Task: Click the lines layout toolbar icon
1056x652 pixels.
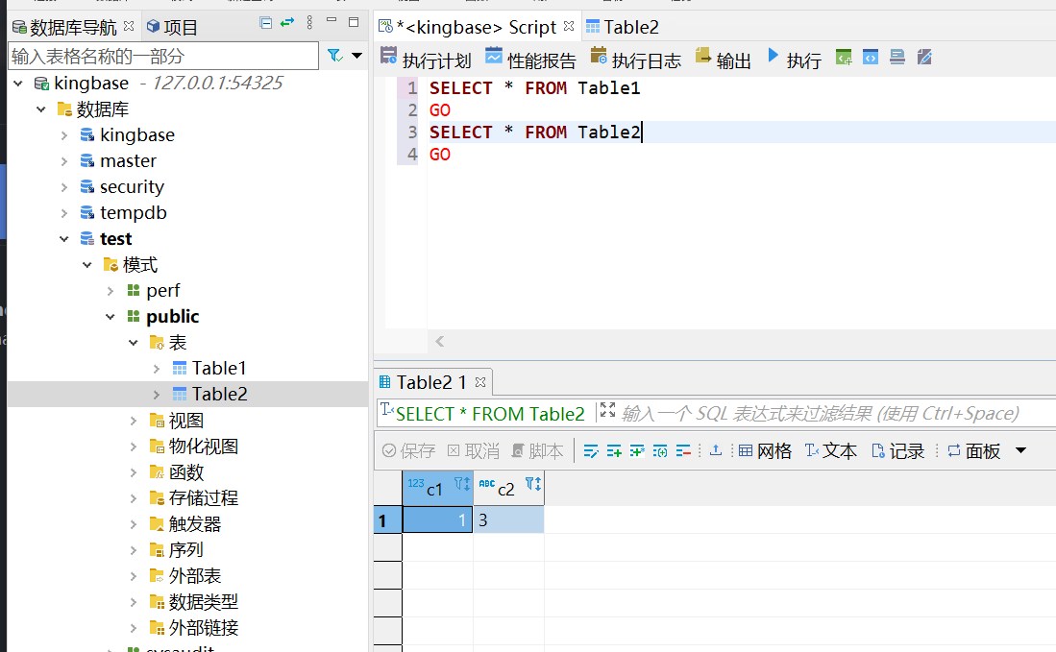Action: tap(897, 58)
